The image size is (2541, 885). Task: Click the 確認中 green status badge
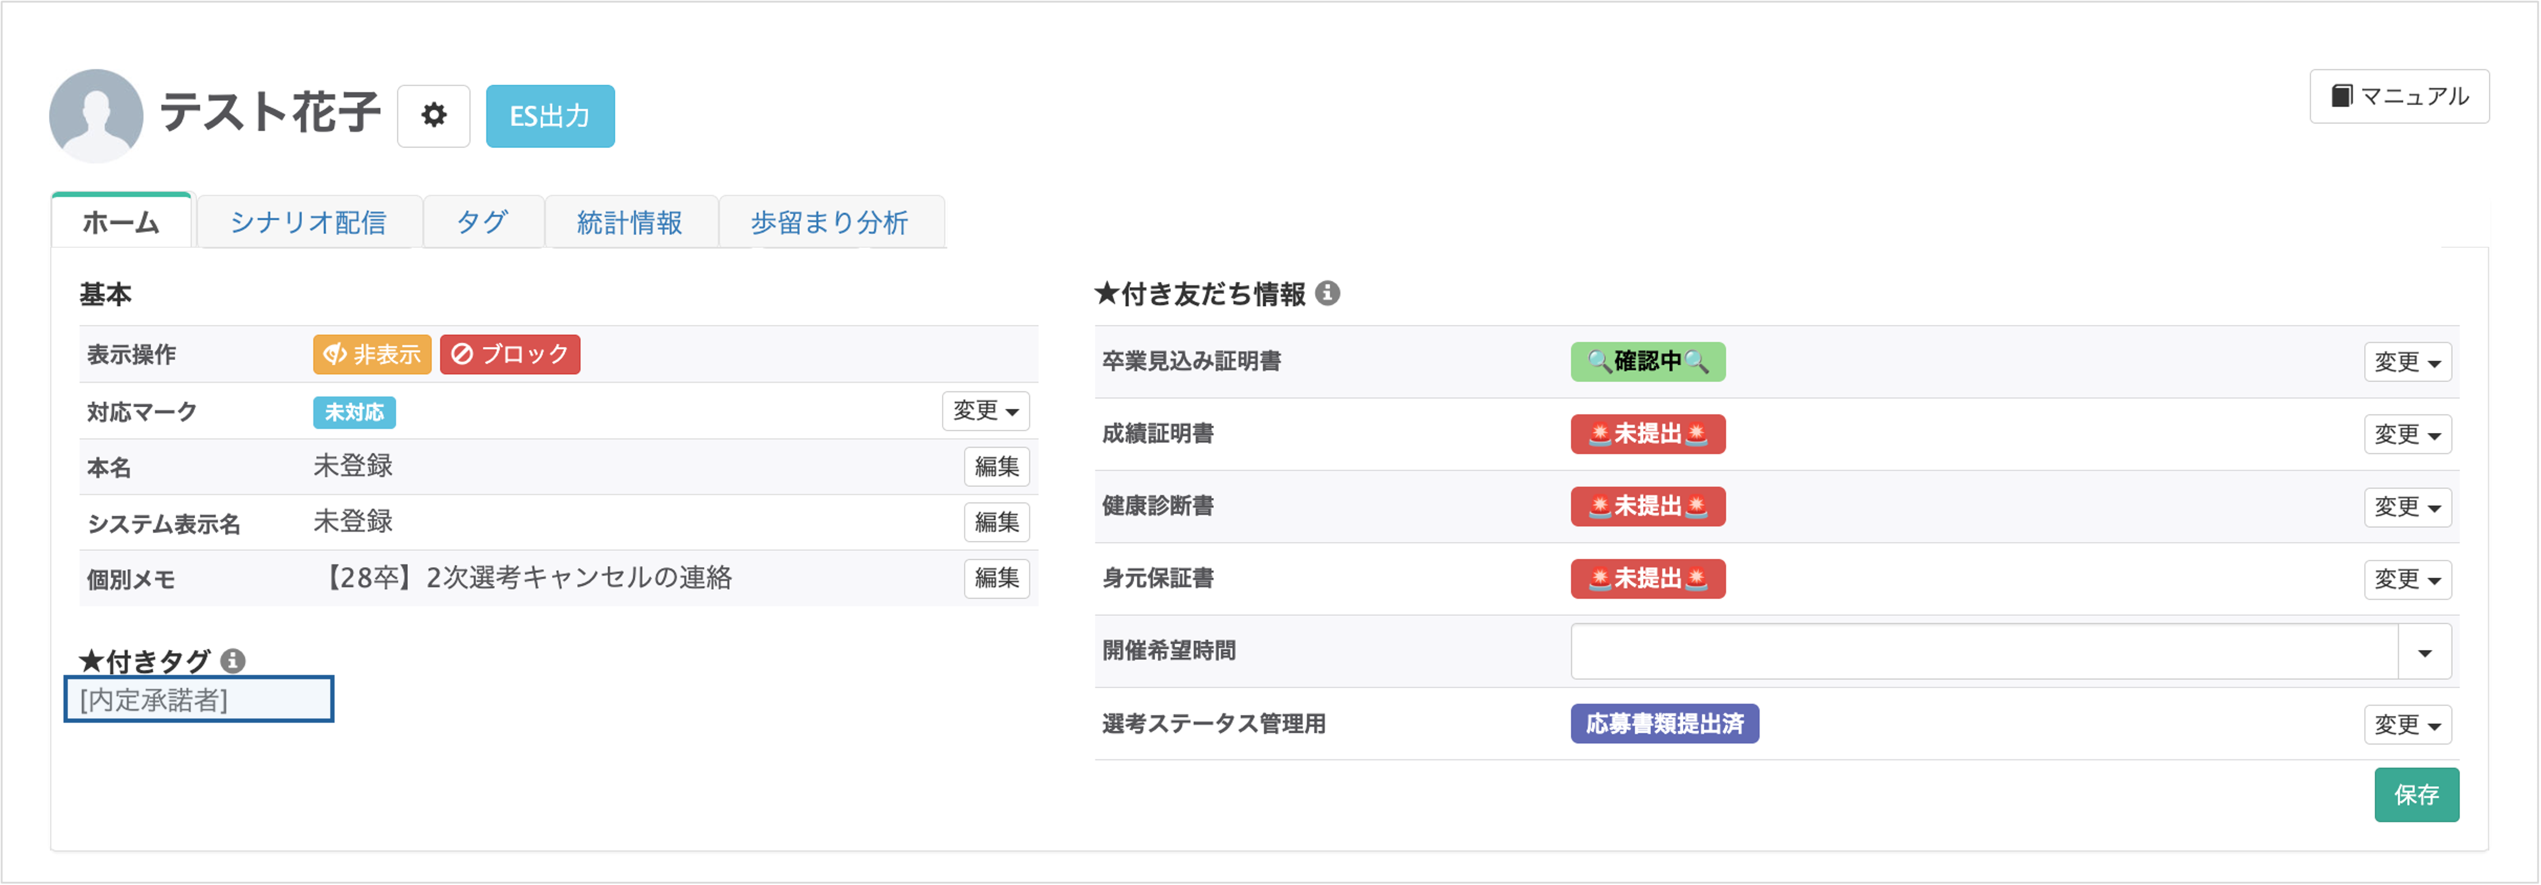click(x=1647, y=361)
